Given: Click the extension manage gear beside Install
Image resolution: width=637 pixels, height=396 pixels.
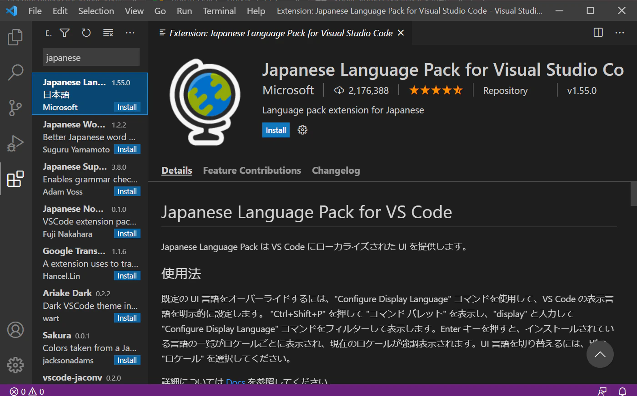Looking at the screenshot, I should [302, 130].
